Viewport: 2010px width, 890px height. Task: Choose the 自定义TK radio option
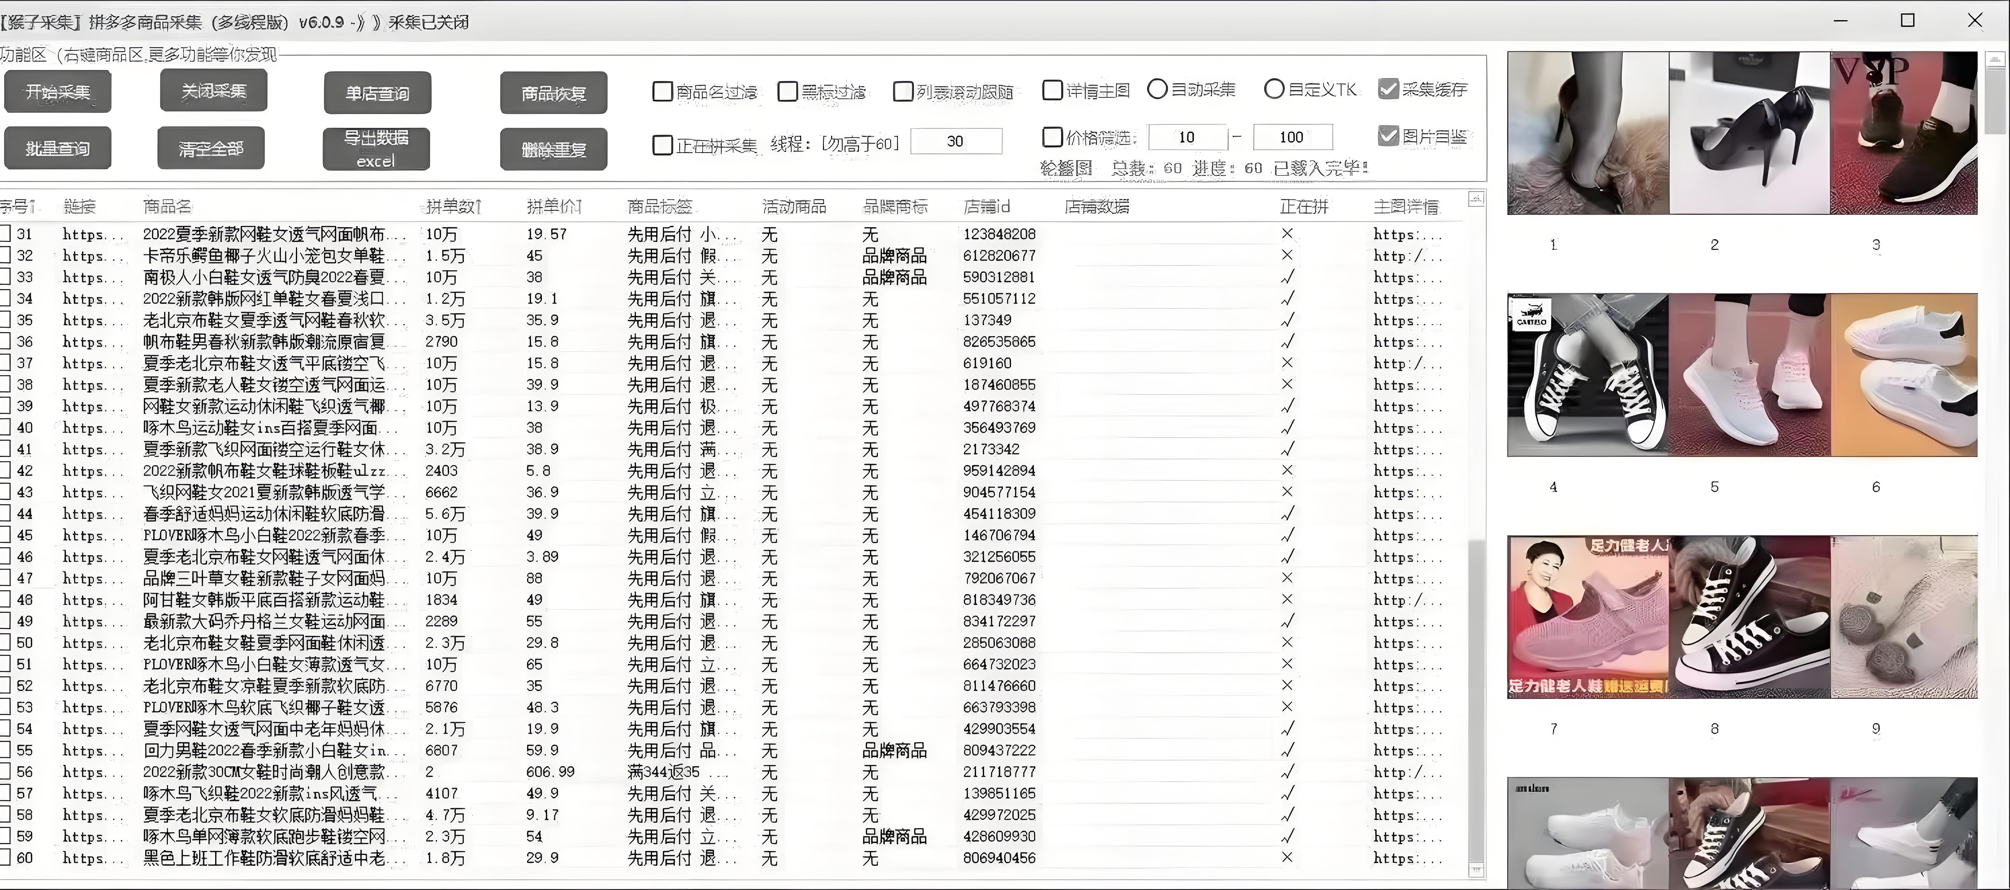(1274, 90)
